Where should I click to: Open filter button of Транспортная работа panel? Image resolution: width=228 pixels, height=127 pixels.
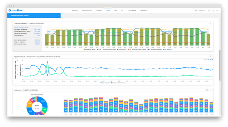(x=210, y=23)
